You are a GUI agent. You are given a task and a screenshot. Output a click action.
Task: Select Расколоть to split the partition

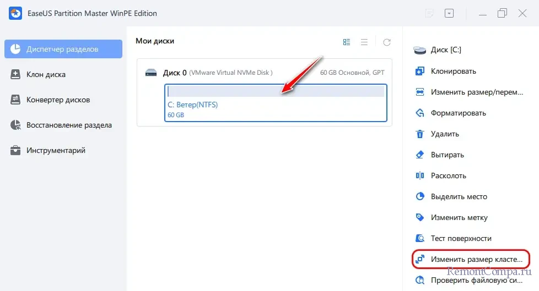(448, 175)
